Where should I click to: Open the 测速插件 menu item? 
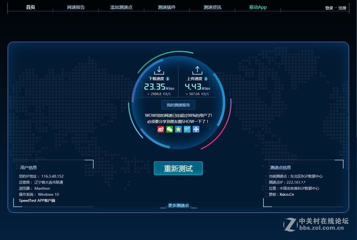pyautogui.click(x=167, y=7)
